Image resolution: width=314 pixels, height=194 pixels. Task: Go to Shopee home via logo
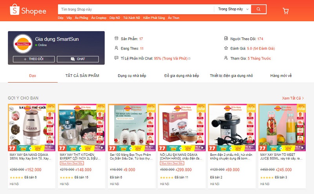(x=28, y=9)
